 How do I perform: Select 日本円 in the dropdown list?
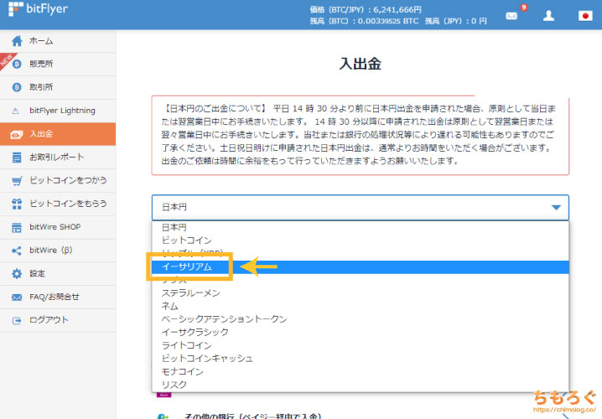361,228
